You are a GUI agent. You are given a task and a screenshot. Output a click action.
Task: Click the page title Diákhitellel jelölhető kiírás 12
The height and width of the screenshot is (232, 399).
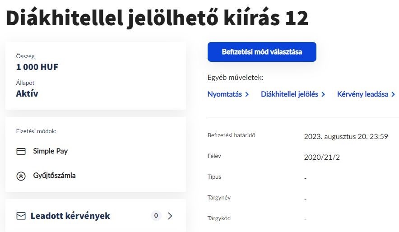pyautogui.click(x=157, y=19)
